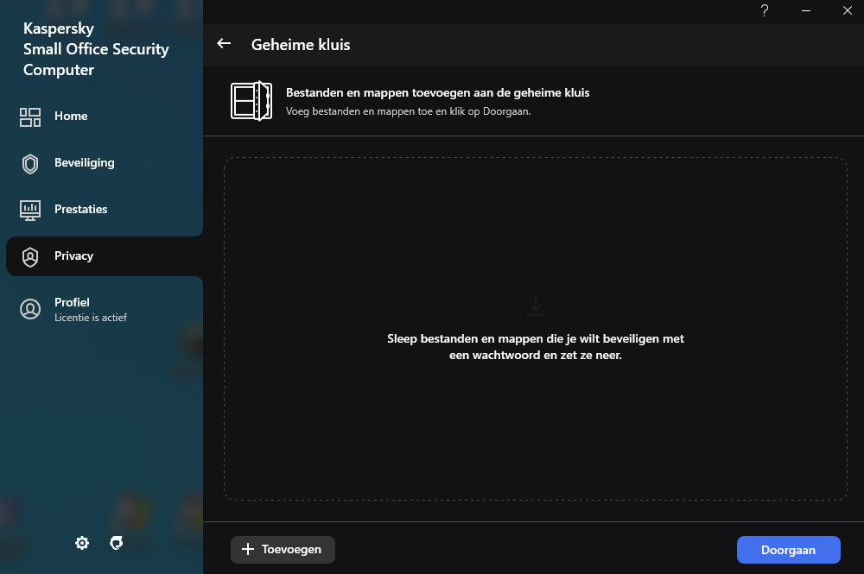Click the Privacy shield-person icon

[30, 257]
